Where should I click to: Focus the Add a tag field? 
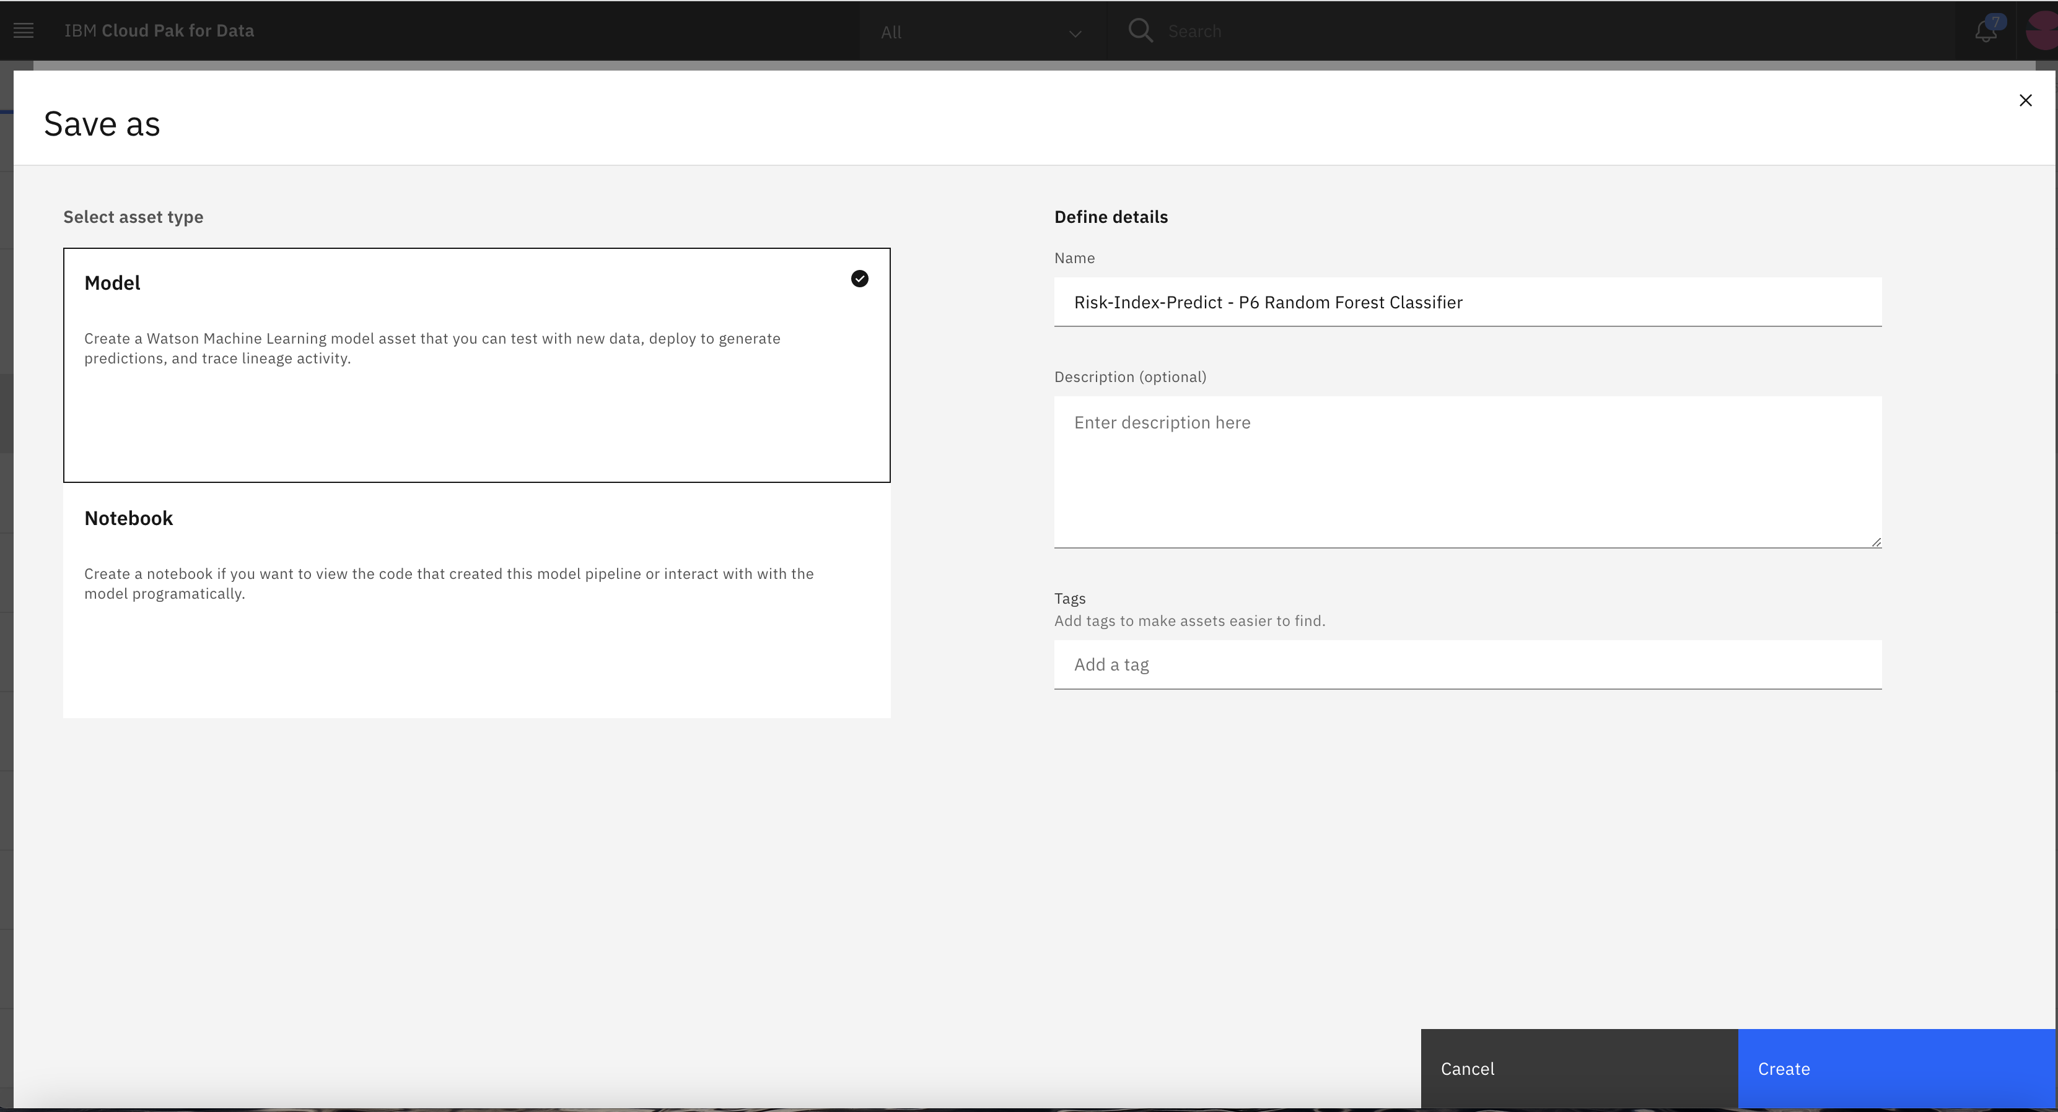pos(1468,664)
